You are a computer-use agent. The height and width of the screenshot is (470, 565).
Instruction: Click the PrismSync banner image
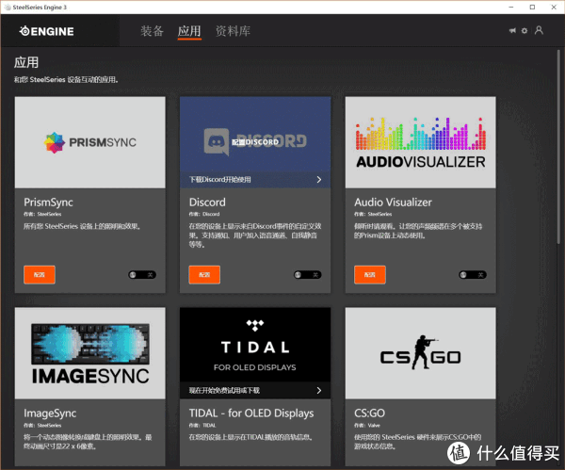90,142
